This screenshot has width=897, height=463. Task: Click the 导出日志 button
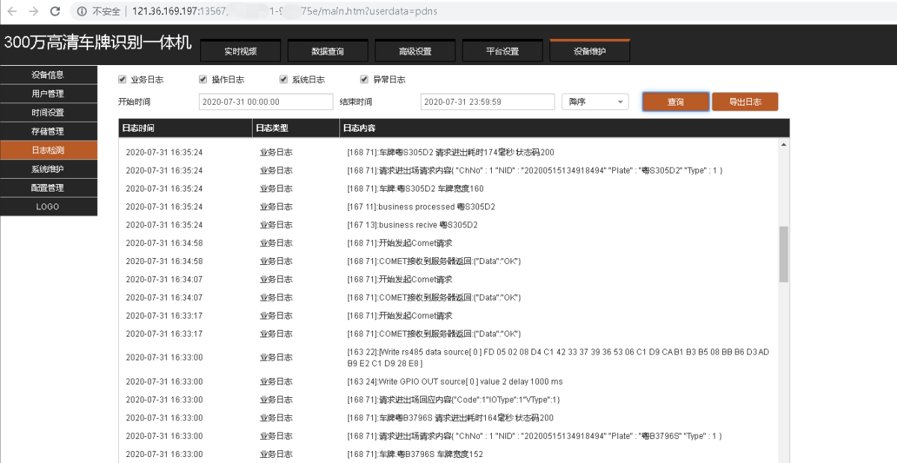(x=745, y=102)
